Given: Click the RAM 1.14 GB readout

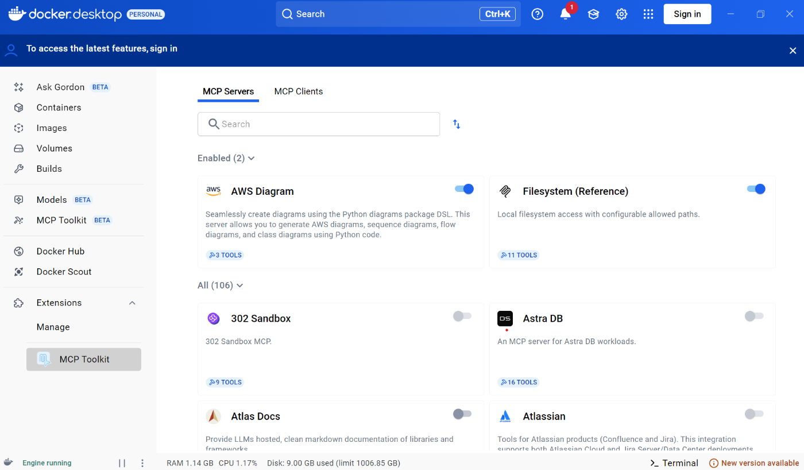Looking at the screenshot, I should click(190, 463).
